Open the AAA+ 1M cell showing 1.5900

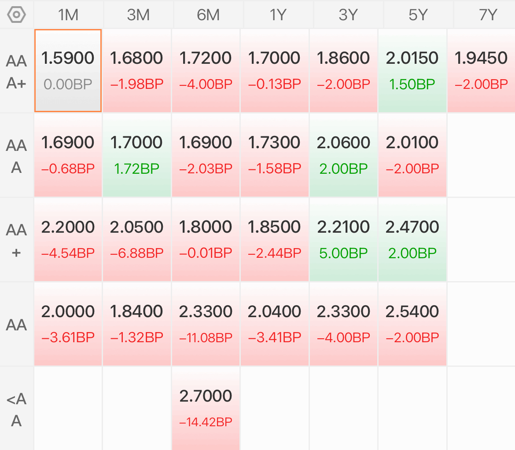(x=68, y=70)
